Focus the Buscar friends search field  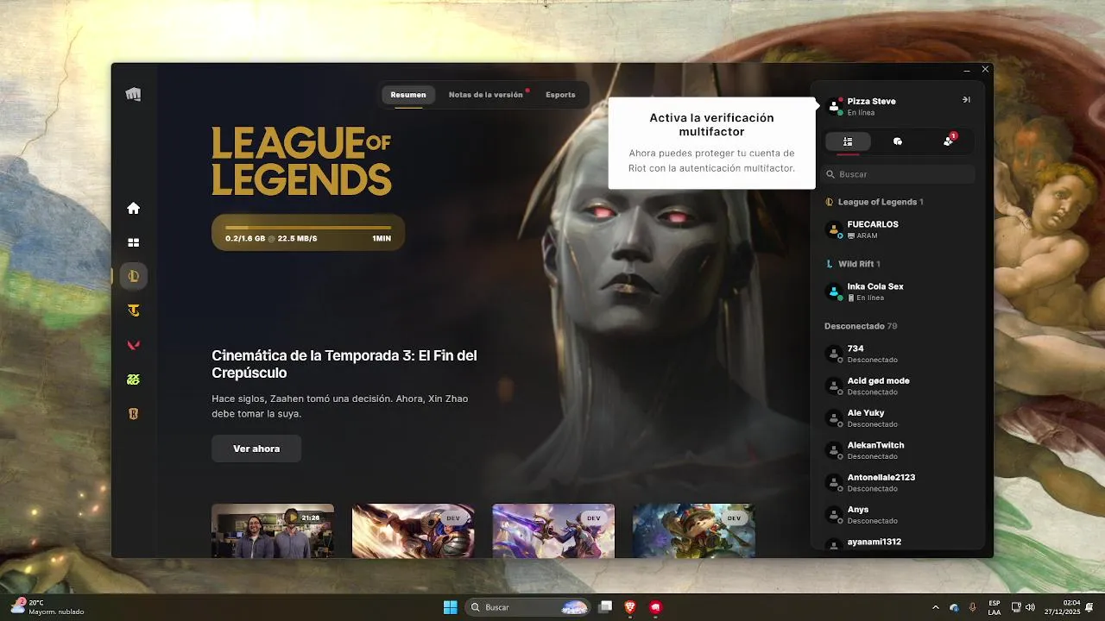click(x=898, y=174)
